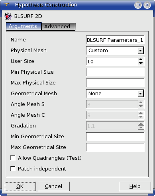Increase User Size with up arrow
155x196 pixels.
pyautogui.click(x=141, y=59)
